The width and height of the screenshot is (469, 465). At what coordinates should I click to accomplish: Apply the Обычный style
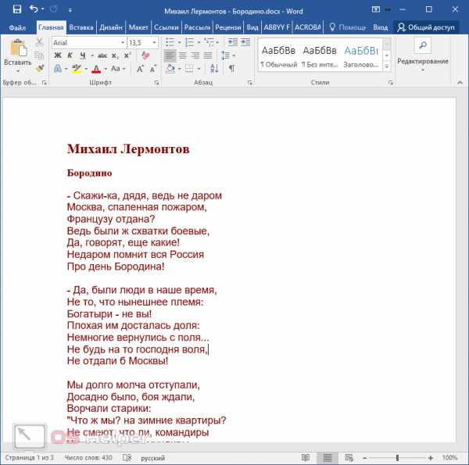click(278, 55)
